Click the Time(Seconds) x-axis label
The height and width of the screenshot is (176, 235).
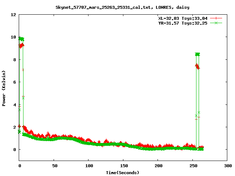pos(122,173)
